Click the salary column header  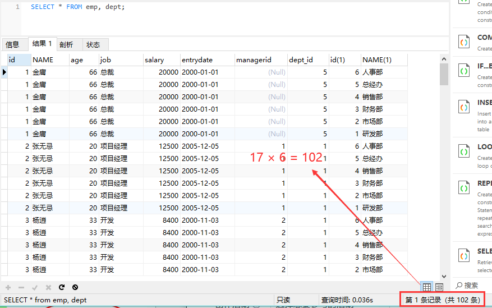162,59
